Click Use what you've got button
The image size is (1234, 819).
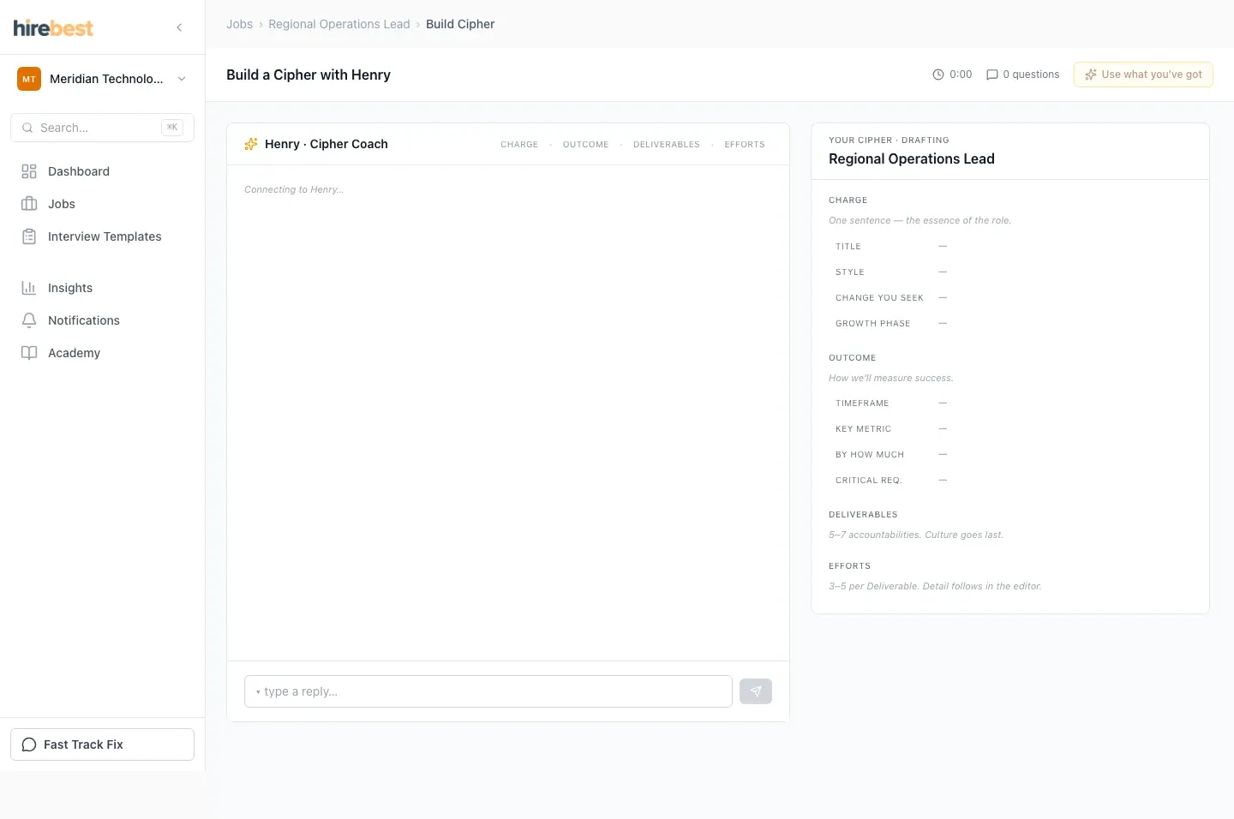(1143, 75)
